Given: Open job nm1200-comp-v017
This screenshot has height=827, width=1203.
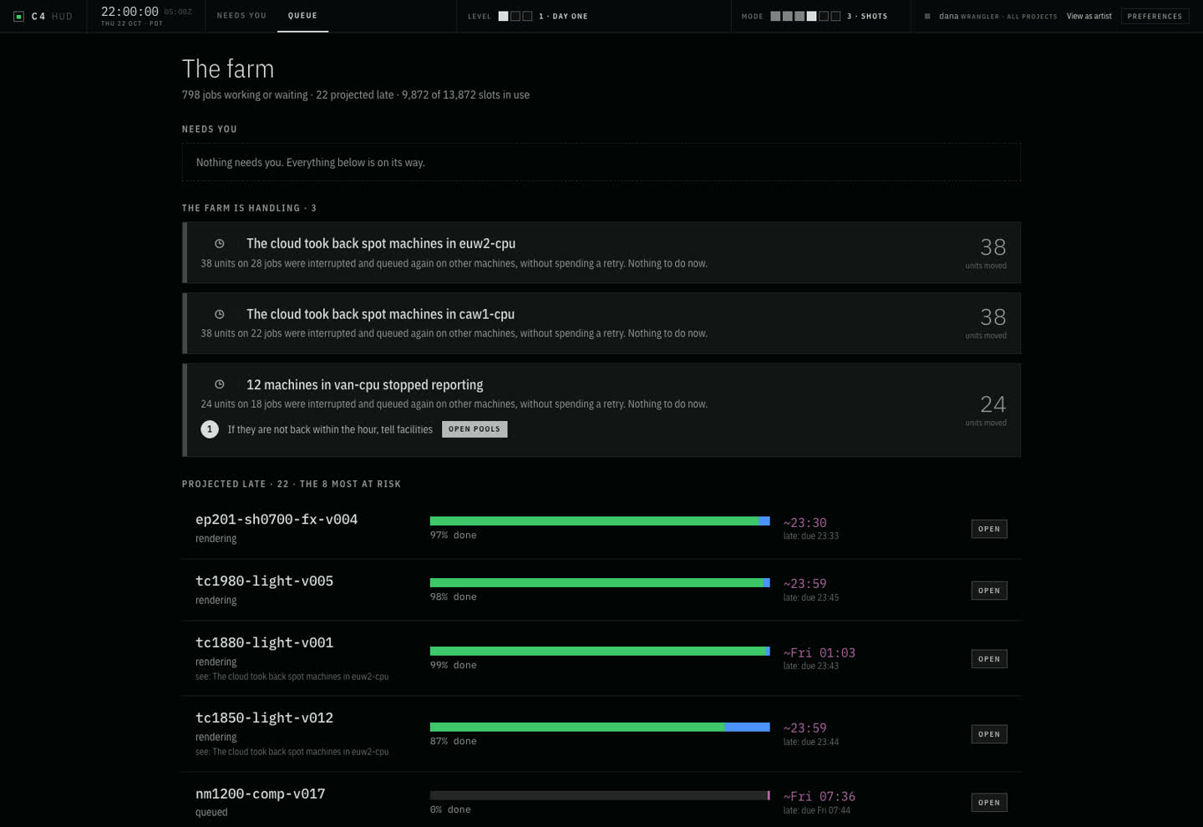Looking at the screenshot, I should 989,803.
